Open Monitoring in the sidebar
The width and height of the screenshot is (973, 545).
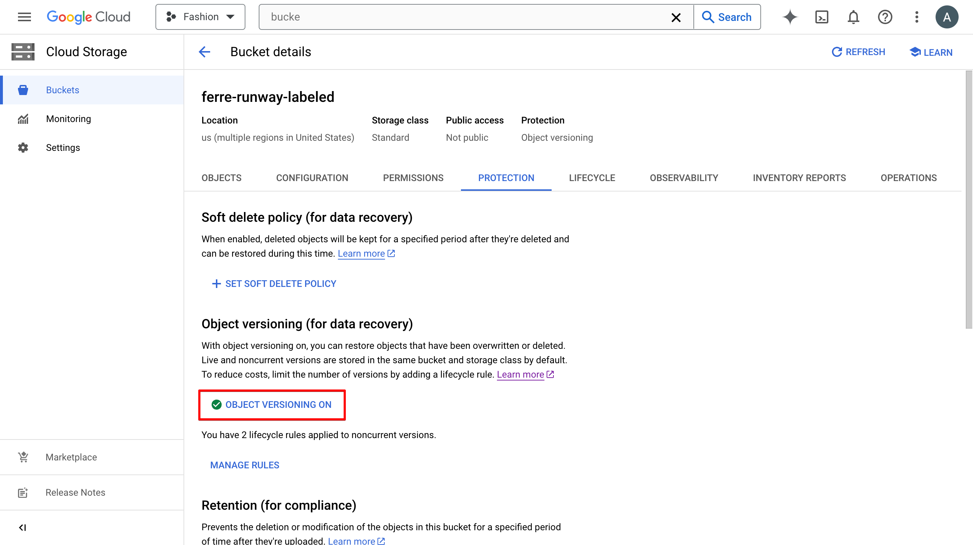68,119
